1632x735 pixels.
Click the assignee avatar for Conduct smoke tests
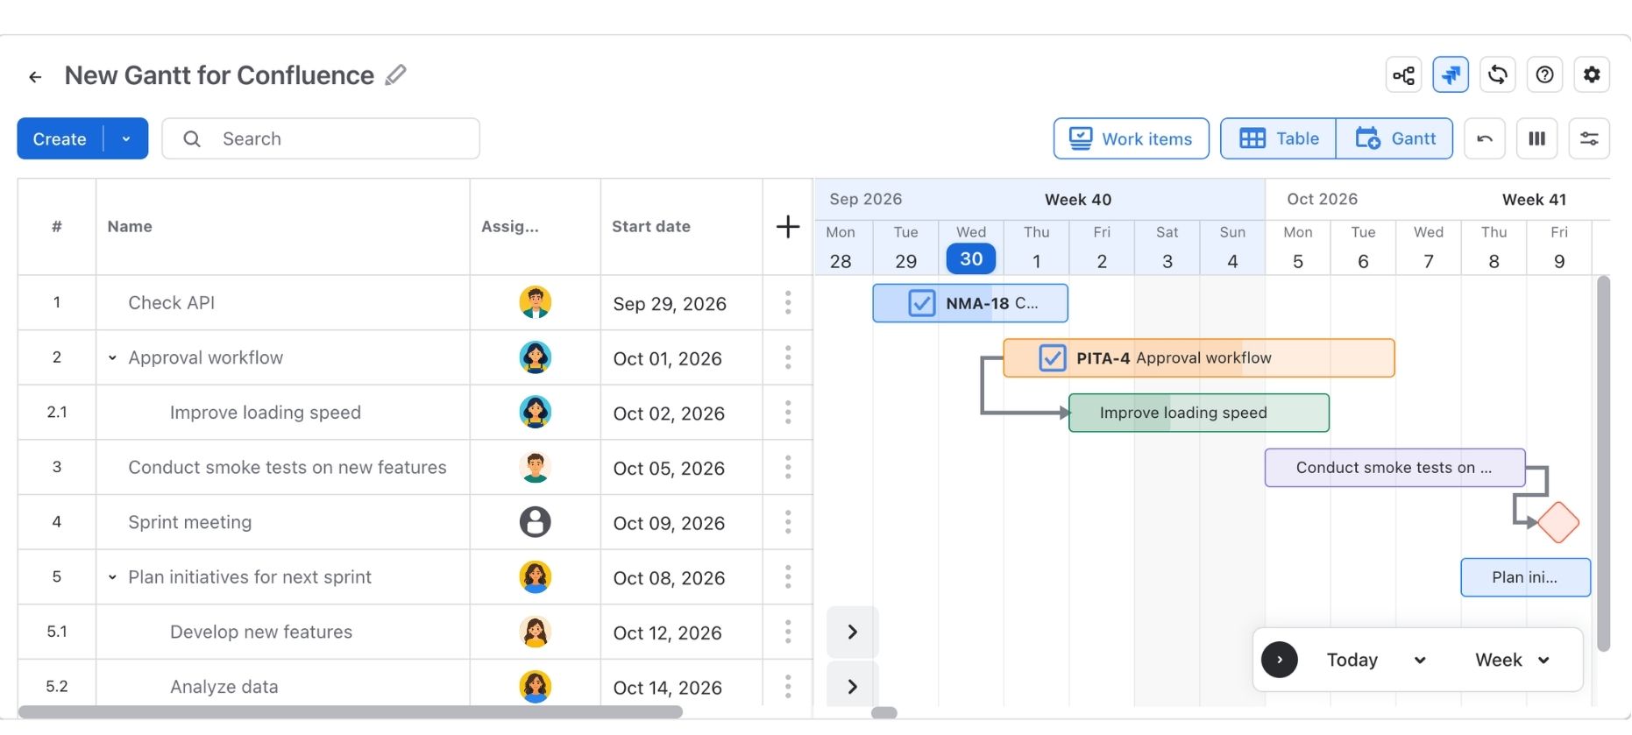(535, 467)
